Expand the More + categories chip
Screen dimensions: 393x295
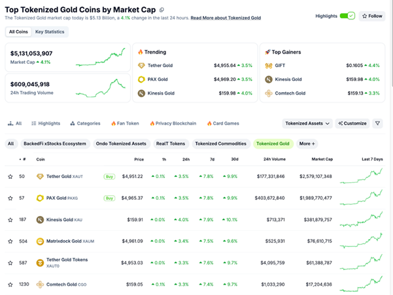pyautogui.click(x=307, y=144)
